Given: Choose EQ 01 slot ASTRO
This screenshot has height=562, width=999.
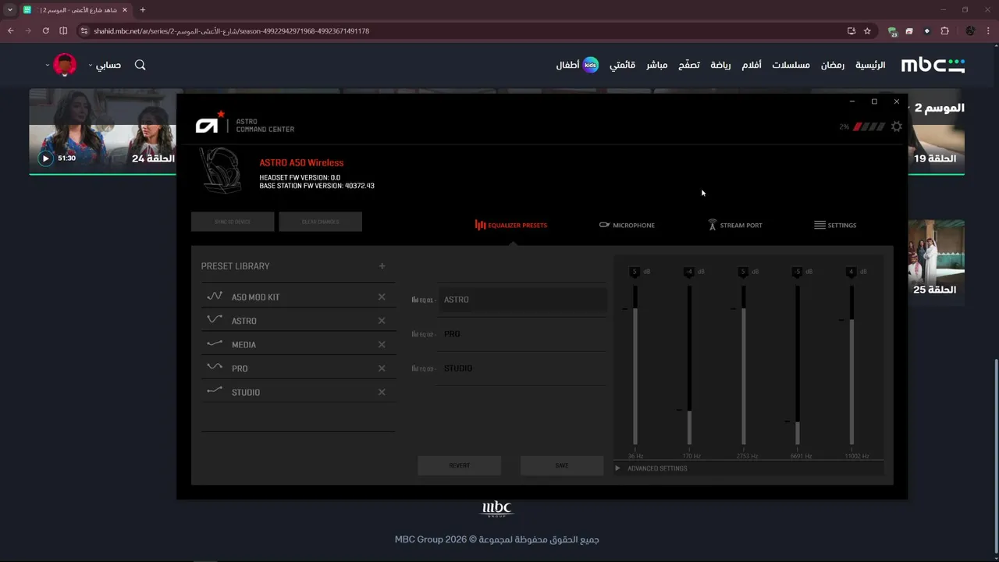Looking at the screenshot, I should [522, 300].
